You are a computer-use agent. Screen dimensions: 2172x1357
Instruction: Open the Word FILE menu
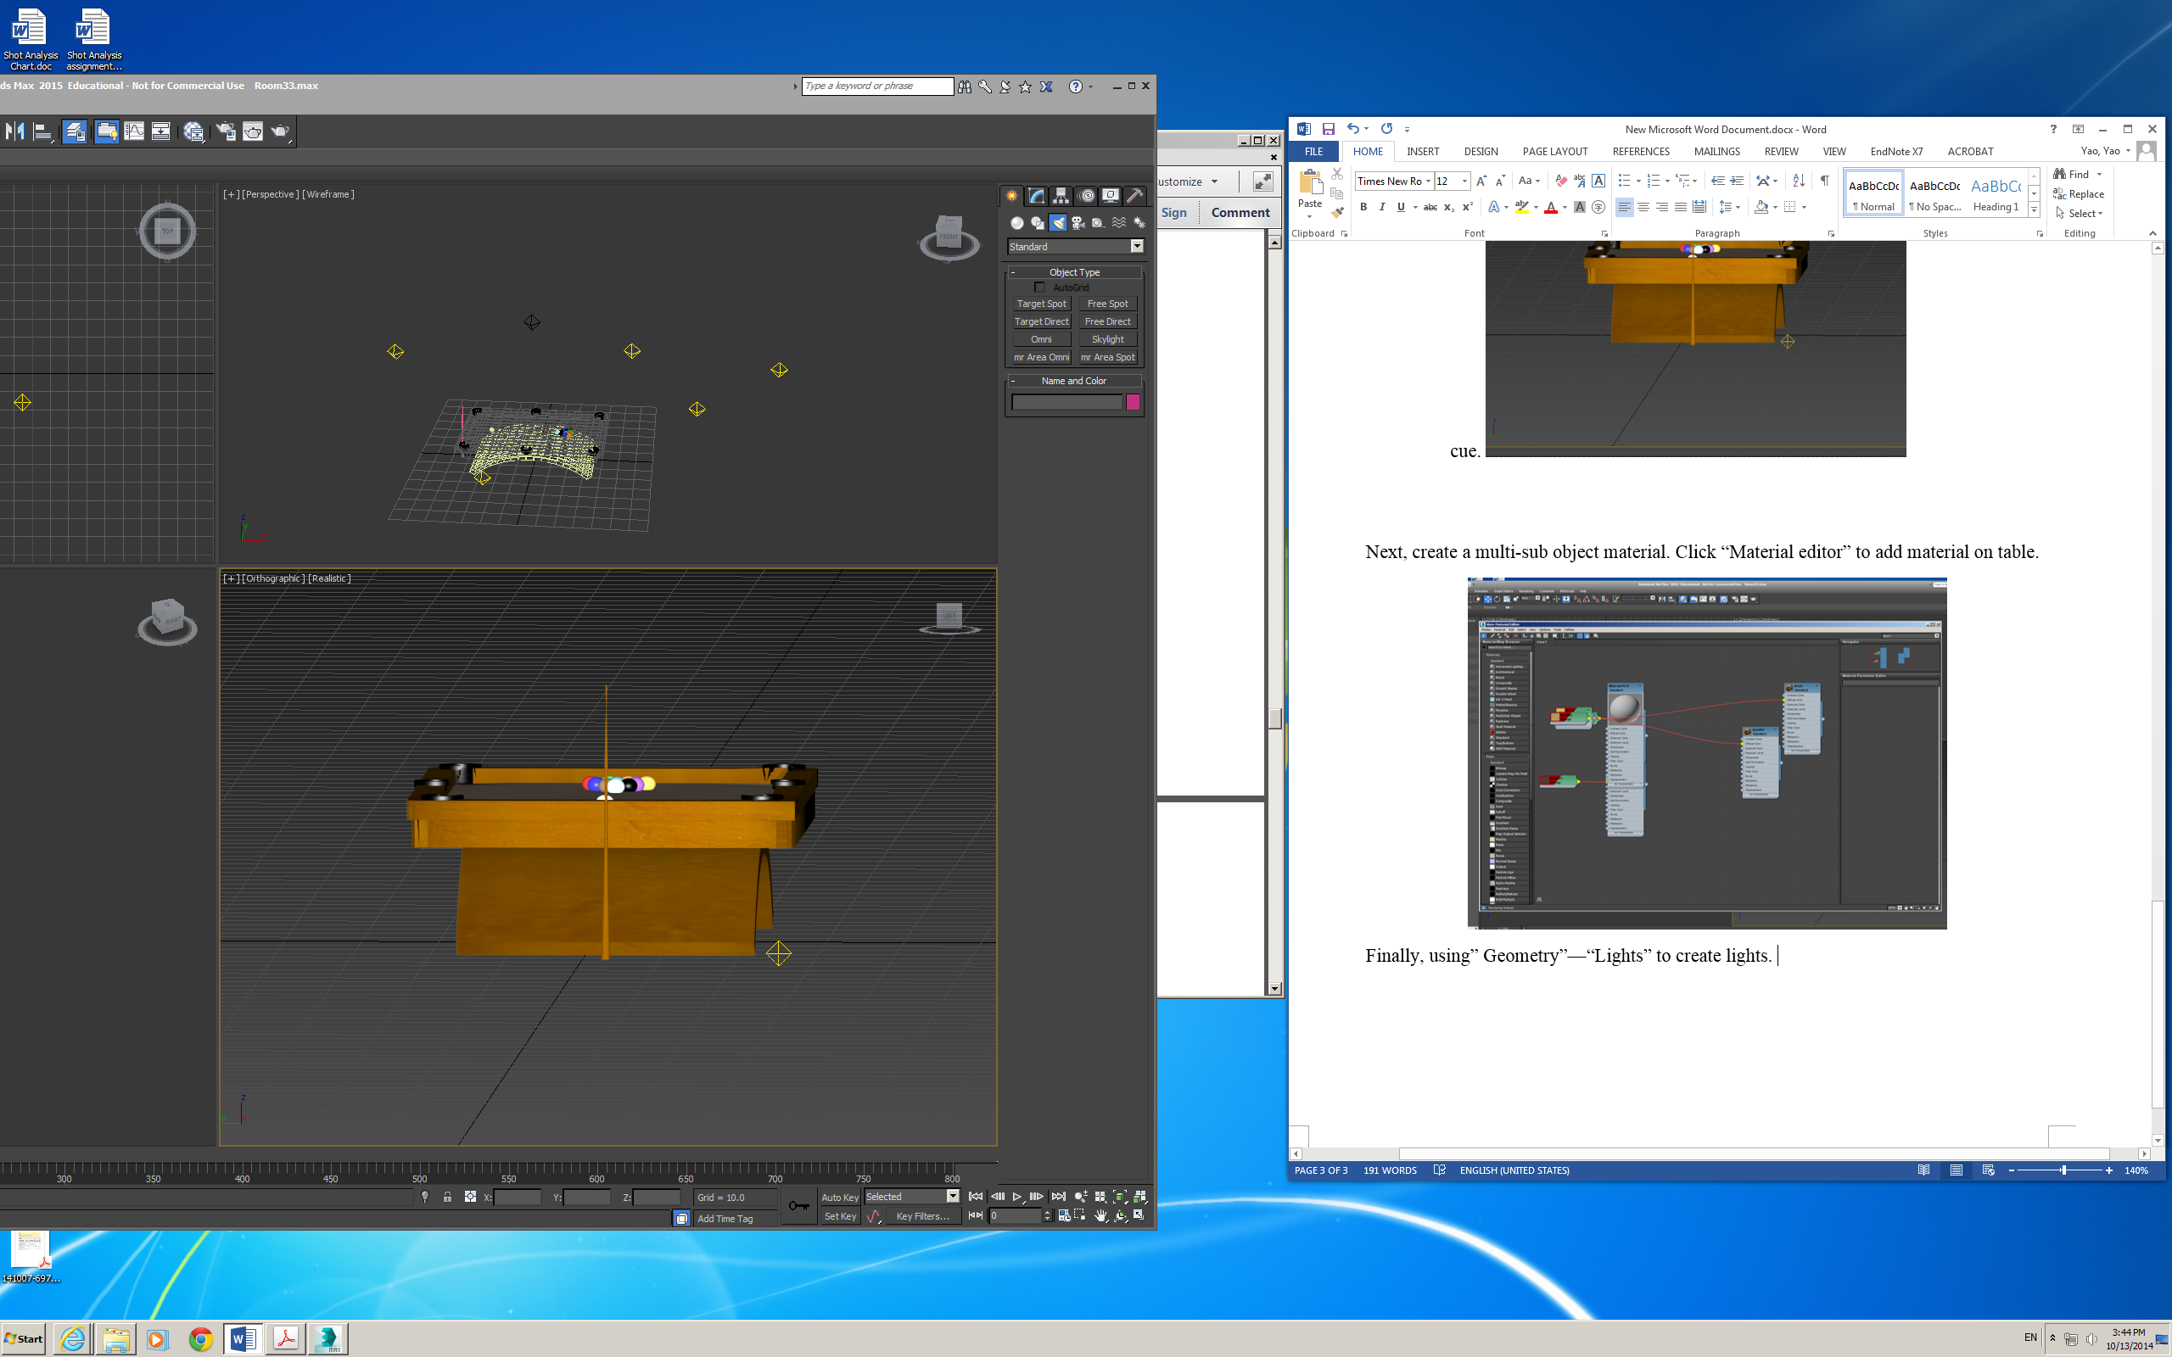[x=1313, y=152]
